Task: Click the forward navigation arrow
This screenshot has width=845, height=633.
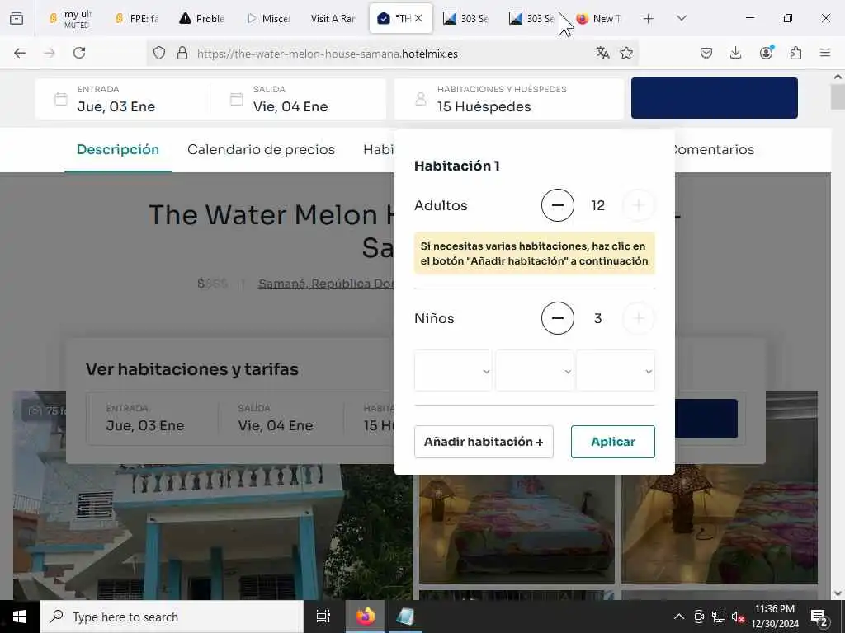Action: click(50, 53)
